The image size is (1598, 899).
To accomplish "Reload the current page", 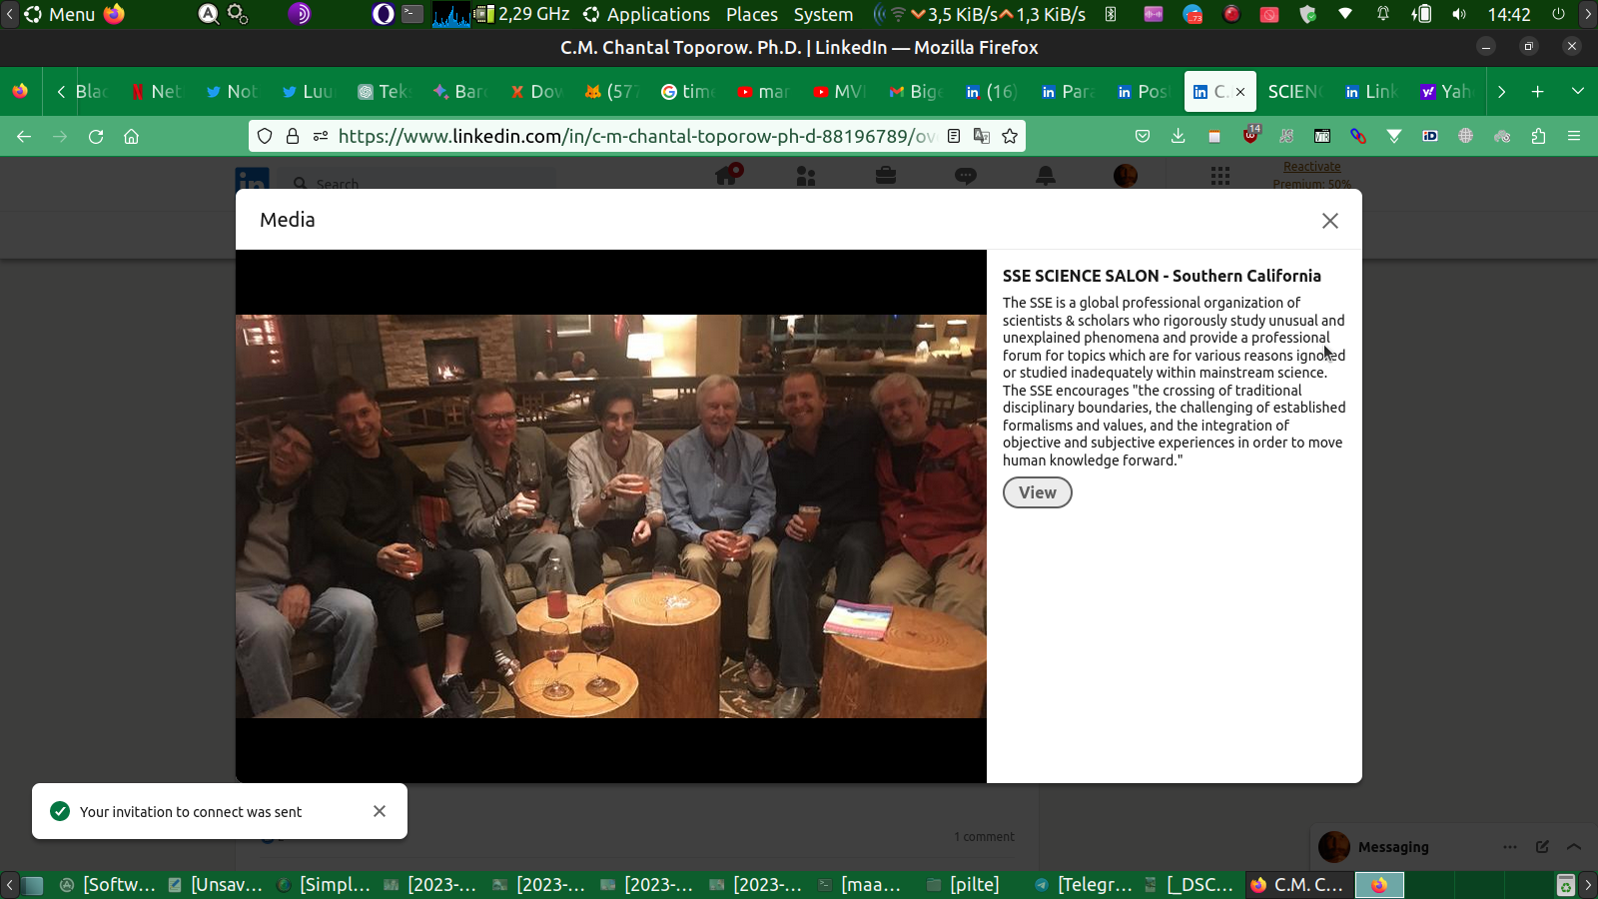I will (96, 136).
